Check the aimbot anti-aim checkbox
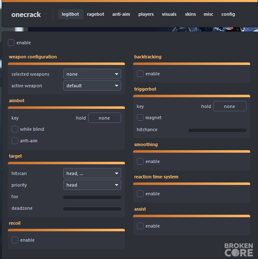 pyautogui.click(x=15, y=141)
